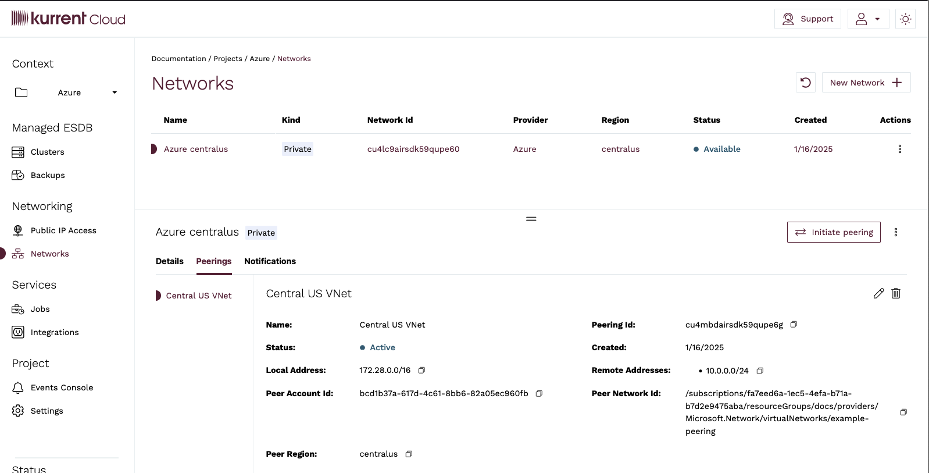Click the Initiate peering button
929x473 pixels.
click(x=833, y=232)
